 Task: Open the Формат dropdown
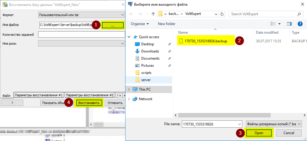pos(81,15)
